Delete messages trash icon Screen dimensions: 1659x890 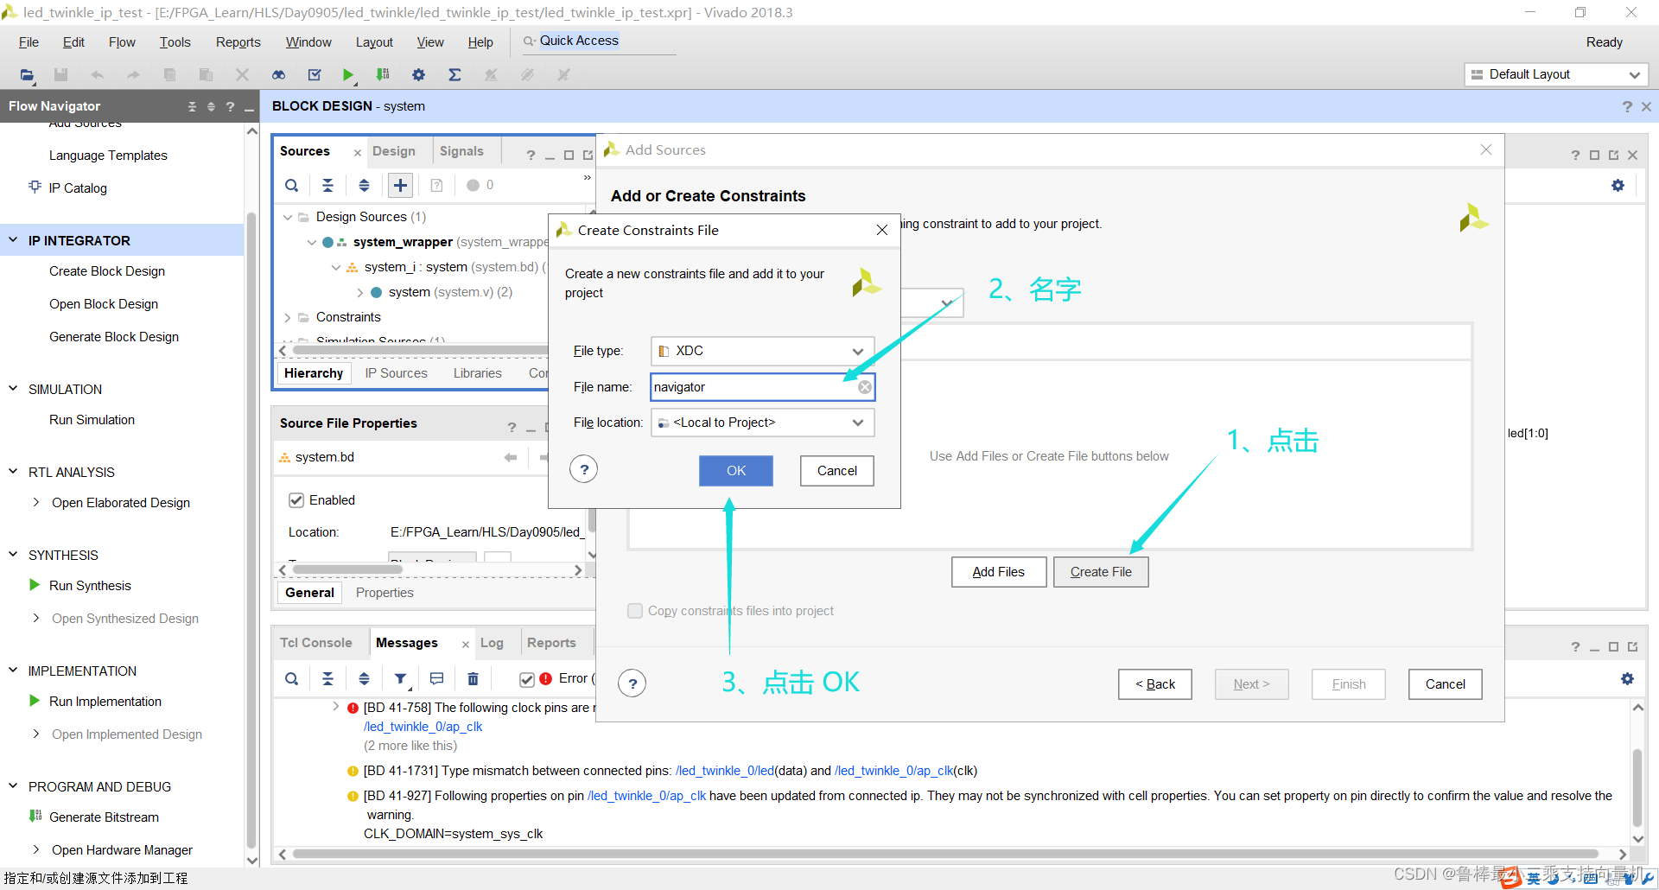473,679
